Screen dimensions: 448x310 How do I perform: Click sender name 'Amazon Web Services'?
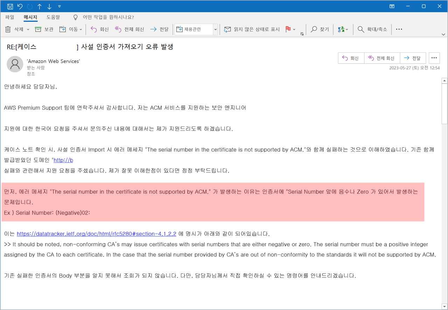[53, 61]
